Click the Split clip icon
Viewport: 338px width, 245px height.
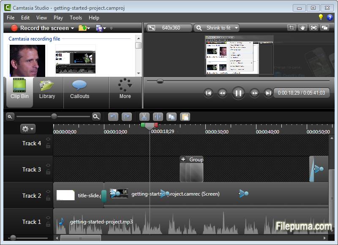[x=158, y=117]
